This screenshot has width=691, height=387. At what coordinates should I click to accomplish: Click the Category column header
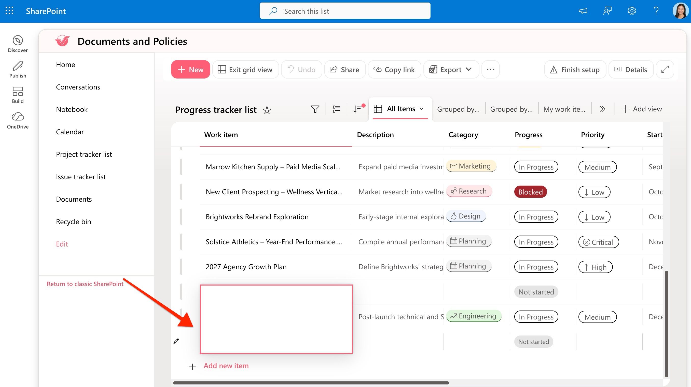[x=463, y=135]
